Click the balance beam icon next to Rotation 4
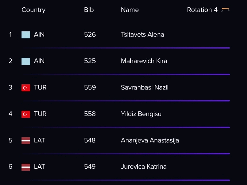247x185 pixels. point(225,10)
